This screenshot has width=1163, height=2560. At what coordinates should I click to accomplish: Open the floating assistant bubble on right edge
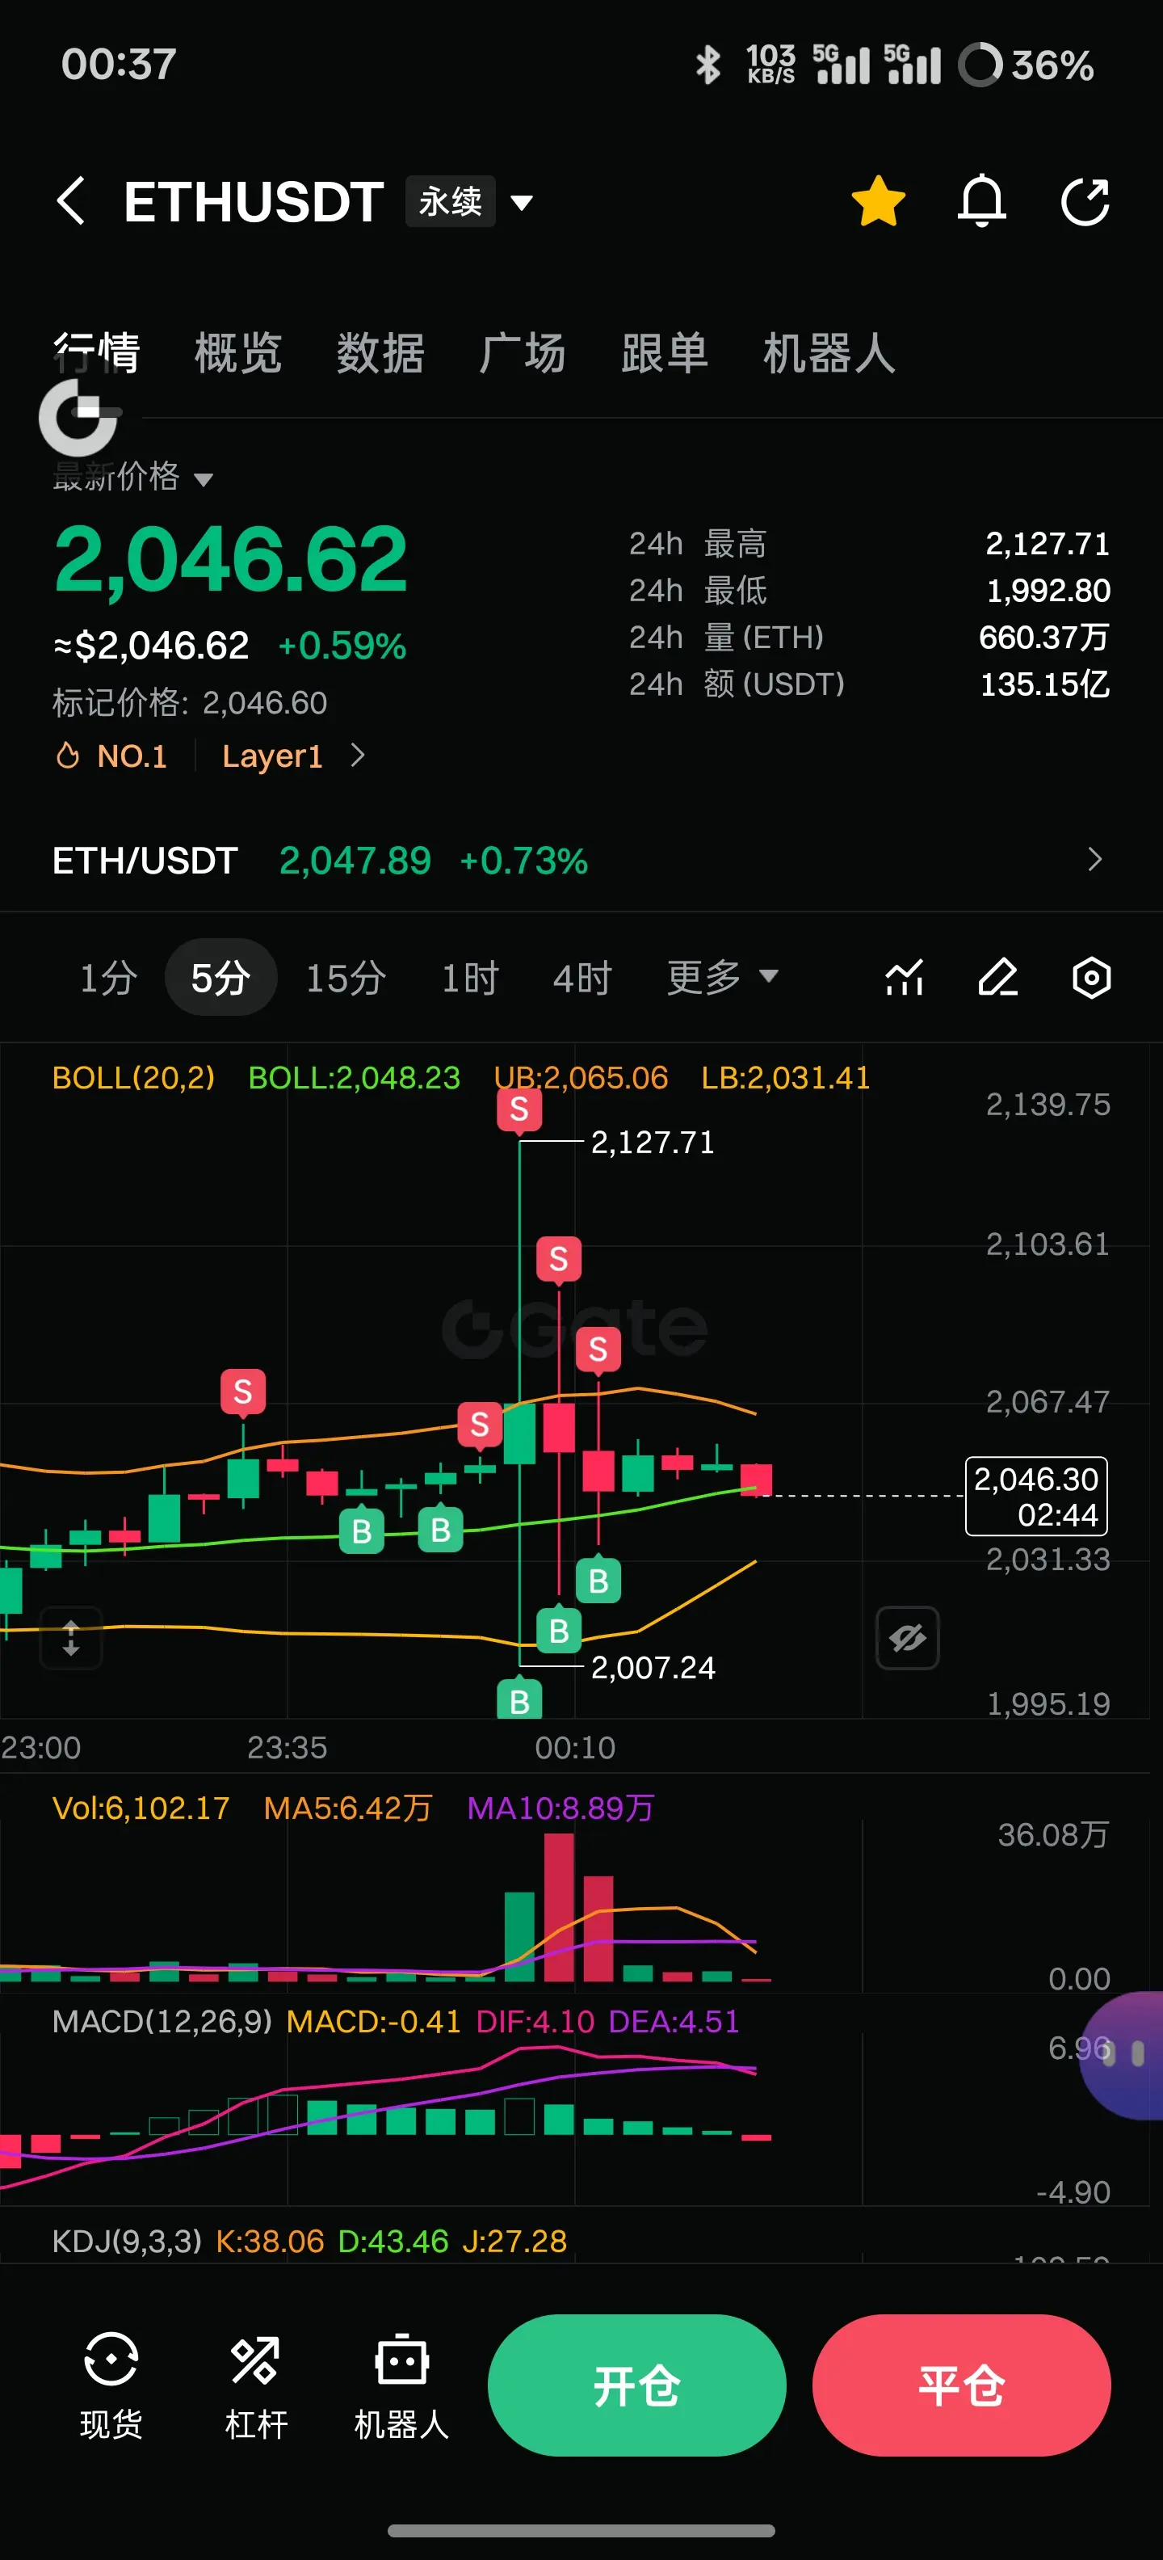click(x=1123, y=2055)
